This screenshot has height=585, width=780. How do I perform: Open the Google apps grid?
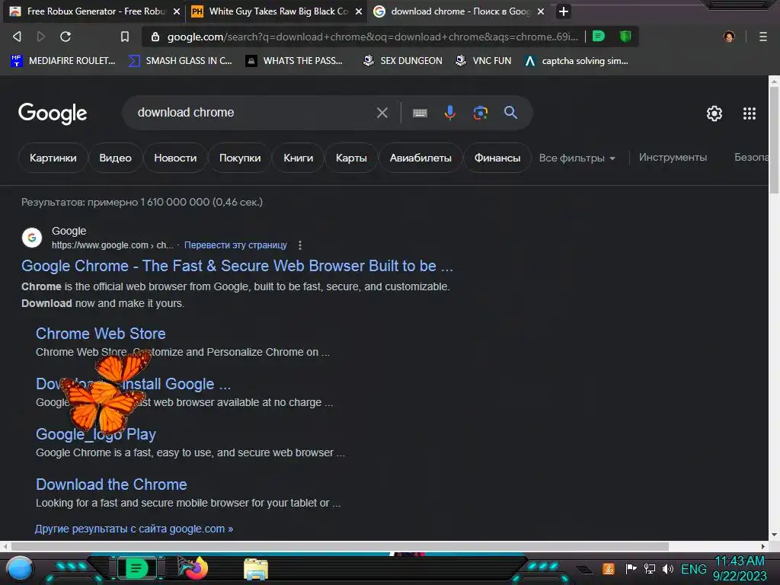750,113
